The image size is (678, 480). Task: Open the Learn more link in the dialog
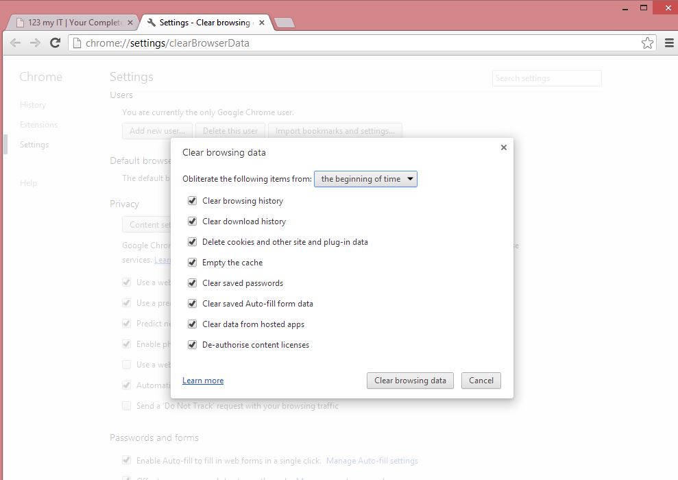pos(203,381)
